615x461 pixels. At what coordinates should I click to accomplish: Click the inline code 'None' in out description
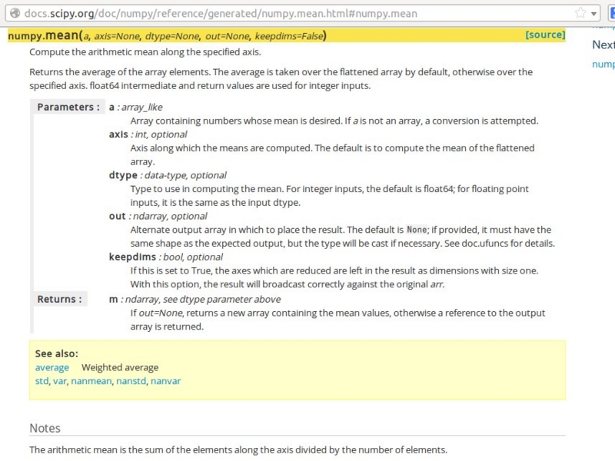417,230
